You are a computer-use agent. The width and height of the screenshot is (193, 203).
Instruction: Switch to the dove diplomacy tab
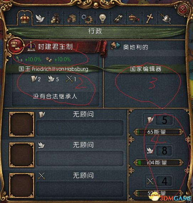tap(40, 19)
